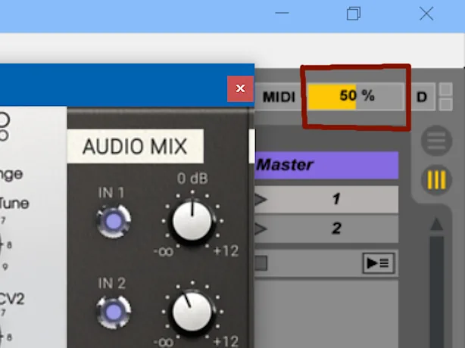The height and width of the screenshot is (348, 465).
Task: Click the IN 1 audio jack
Action: point(114,222)
